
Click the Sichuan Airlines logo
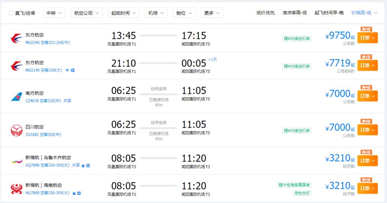[16, 130]
